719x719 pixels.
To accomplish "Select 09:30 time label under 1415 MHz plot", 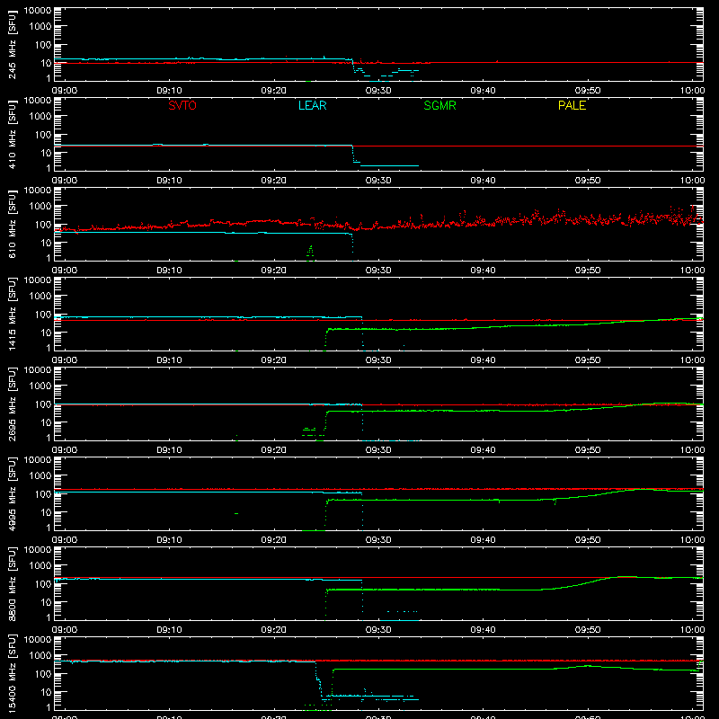I will tap(378, 360).
